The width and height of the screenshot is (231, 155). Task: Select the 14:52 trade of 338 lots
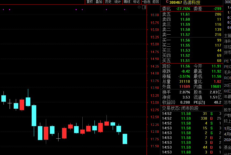point(192,118)
